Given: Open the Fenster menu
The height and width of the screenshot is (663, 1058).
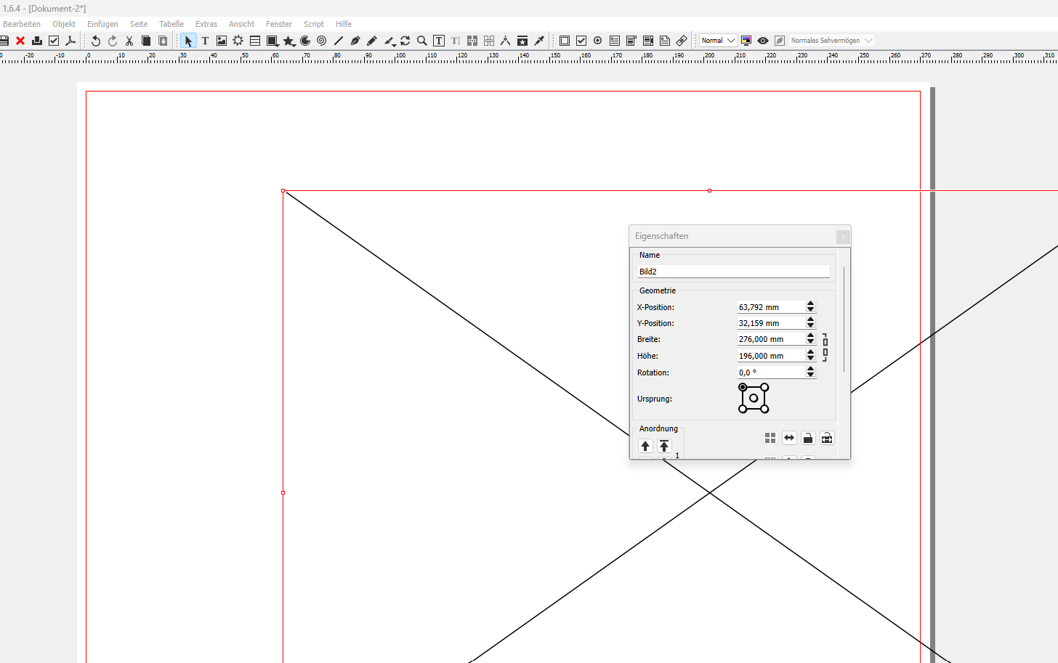Looking at the screenshot, I should (x=278, y=24).
